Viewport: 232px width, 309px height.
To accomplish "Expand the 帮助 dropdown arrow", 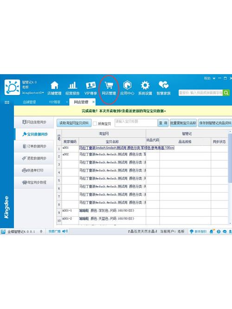I will coord(214,78).
